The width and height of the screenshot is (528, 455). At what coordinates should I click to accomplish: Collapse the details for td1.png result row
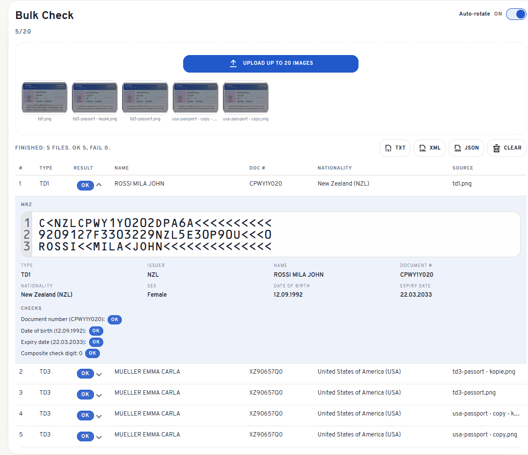pyautogui.click(x=98, y=184)
